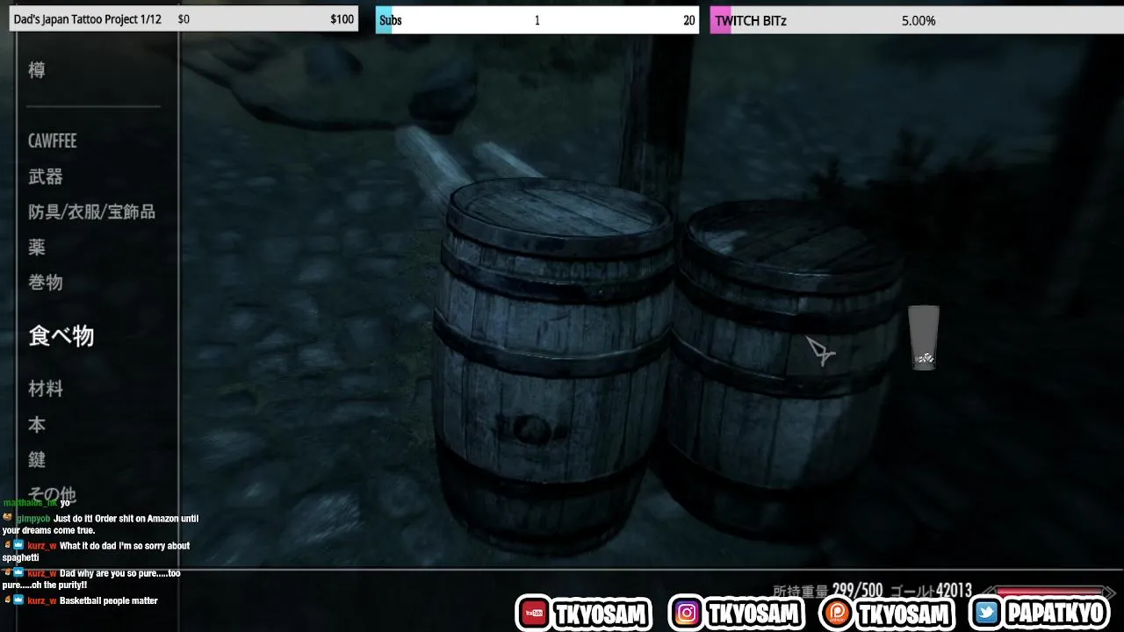The image size is (1124, 632).
Task: Click the emote badge beside gimpyob
Action: (7, 518)
